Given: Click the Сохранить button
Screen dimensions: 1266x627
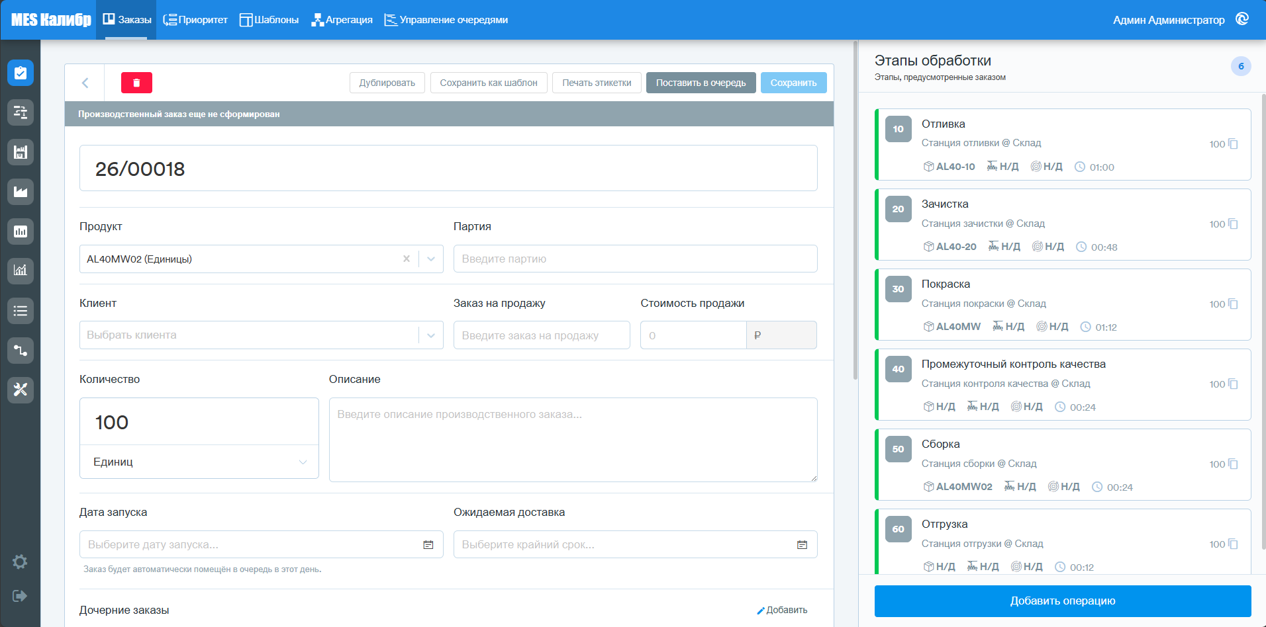Looking at the screenshot, I should coord(793,83).
